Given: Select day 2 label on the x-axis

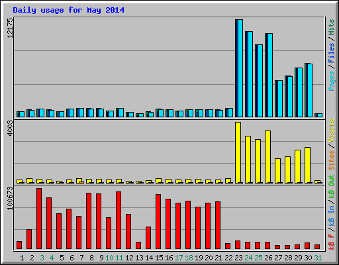Looking at the screenshot, I should click(32, 258).
